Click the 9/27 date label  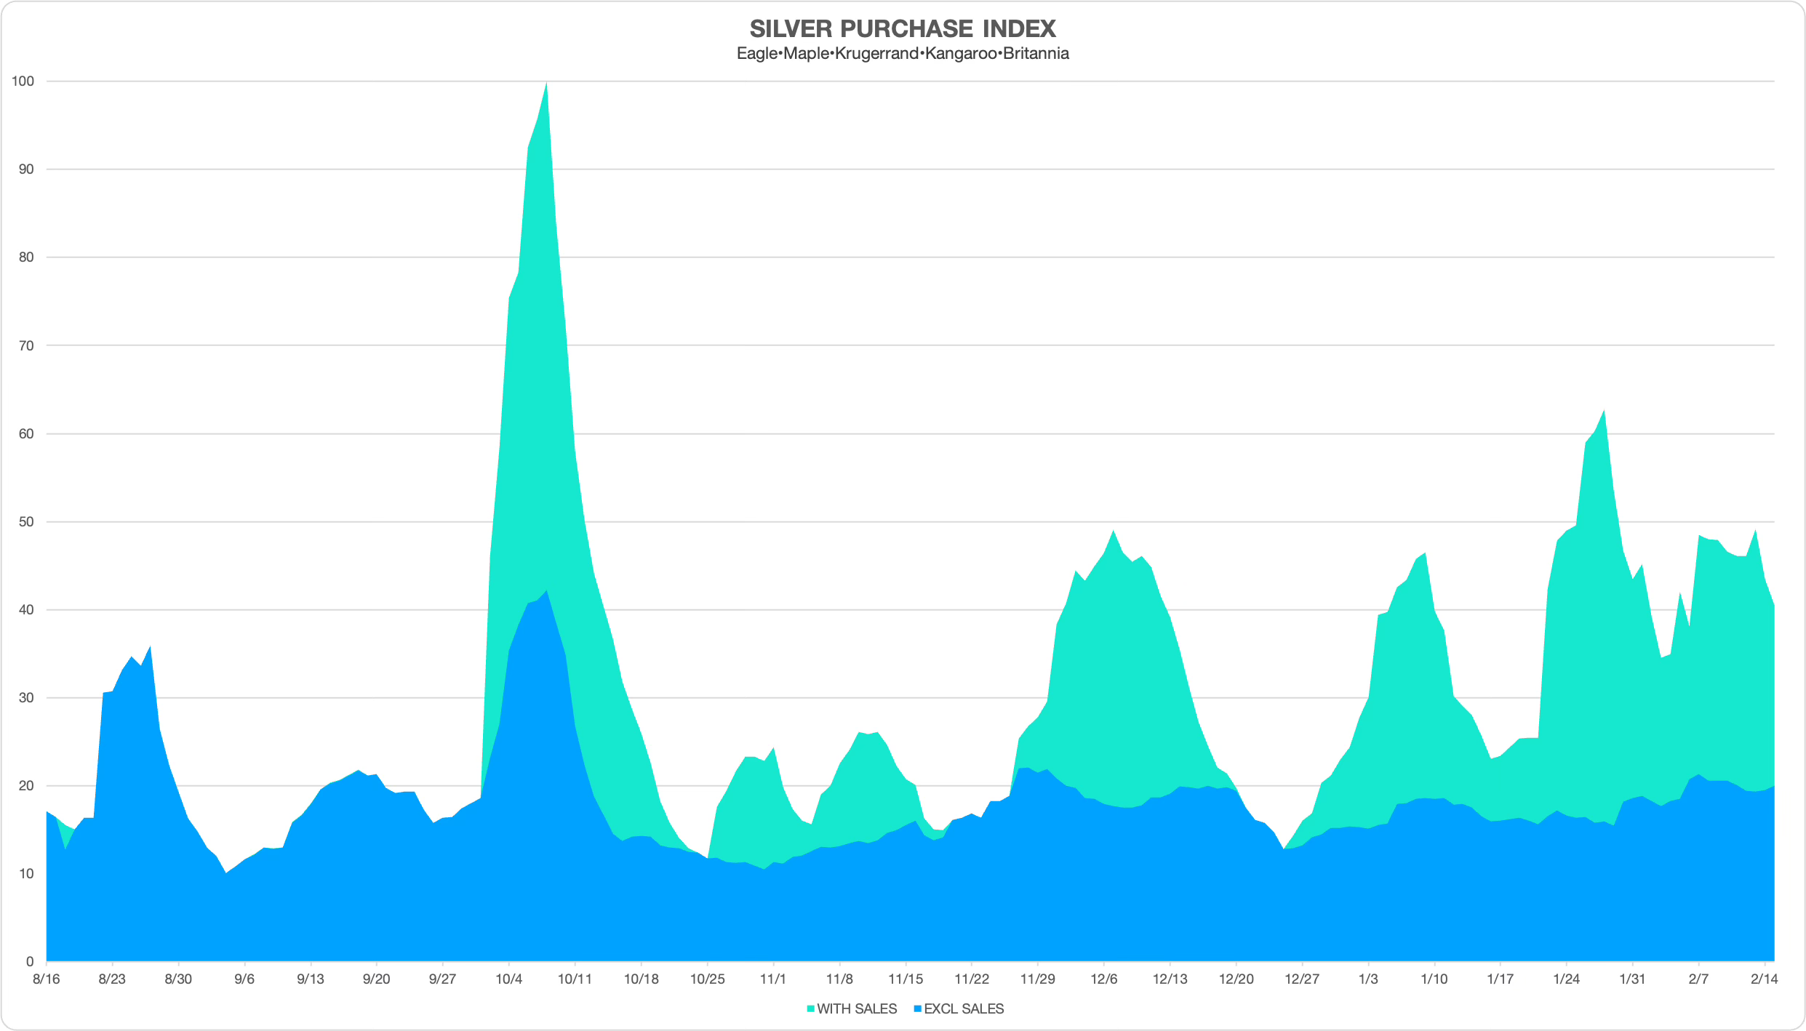tap(442, 979)
